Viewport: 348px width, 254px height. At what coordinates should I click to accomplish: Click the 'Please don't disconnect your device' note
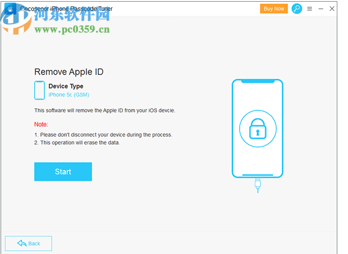click(103, 135)
